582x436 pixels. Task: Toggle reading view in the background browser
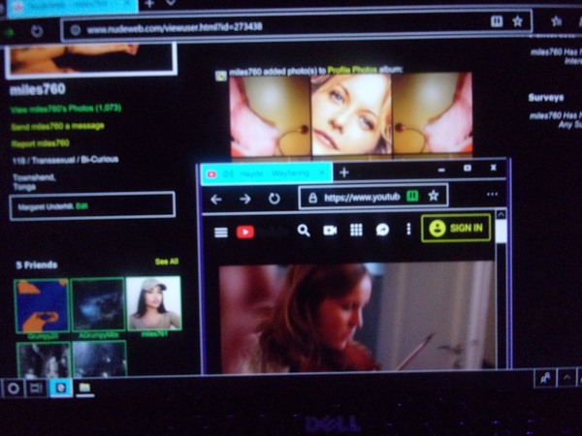tap(497, 20)
